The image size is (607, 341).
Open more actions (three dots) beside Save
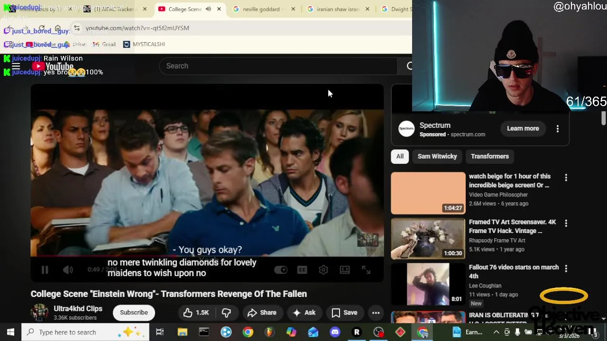click(376, 313)
